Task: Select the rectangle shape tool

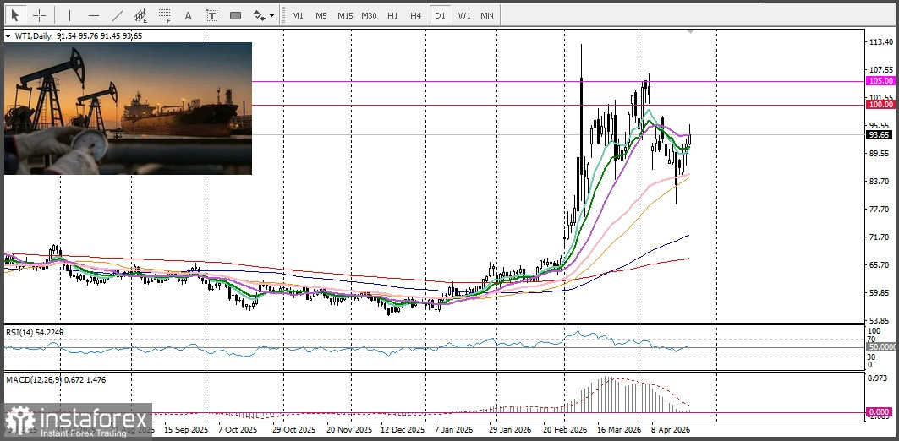Action: click(235, 15)
